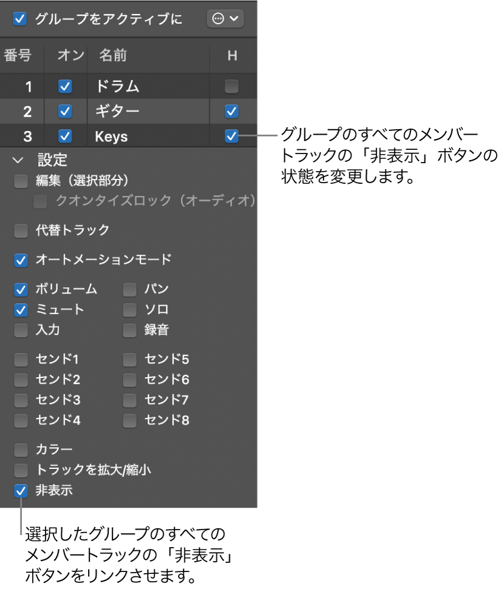Image resolution: width=501 pixels, height=589 pixels.
Task: Check the センド1 option
Action: point(20,360)
